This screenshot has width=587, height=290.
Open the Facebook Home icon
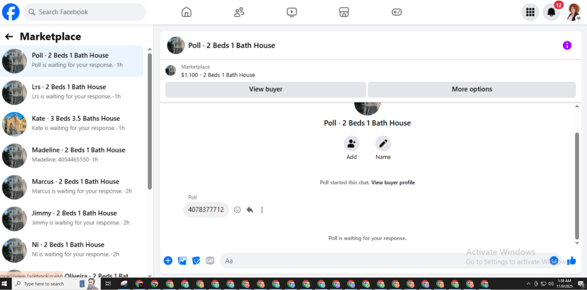[x=187, y=12]
